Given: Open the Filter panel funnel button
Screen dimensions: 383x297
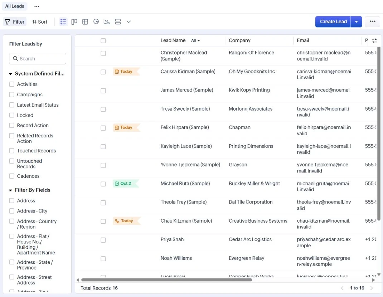Looking at the screenshot, I should click(15, 22).
